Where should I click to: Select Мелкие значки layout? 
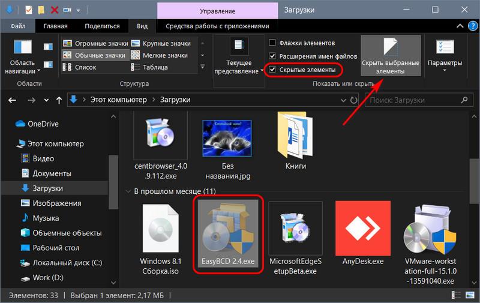(x=160, y=55)
